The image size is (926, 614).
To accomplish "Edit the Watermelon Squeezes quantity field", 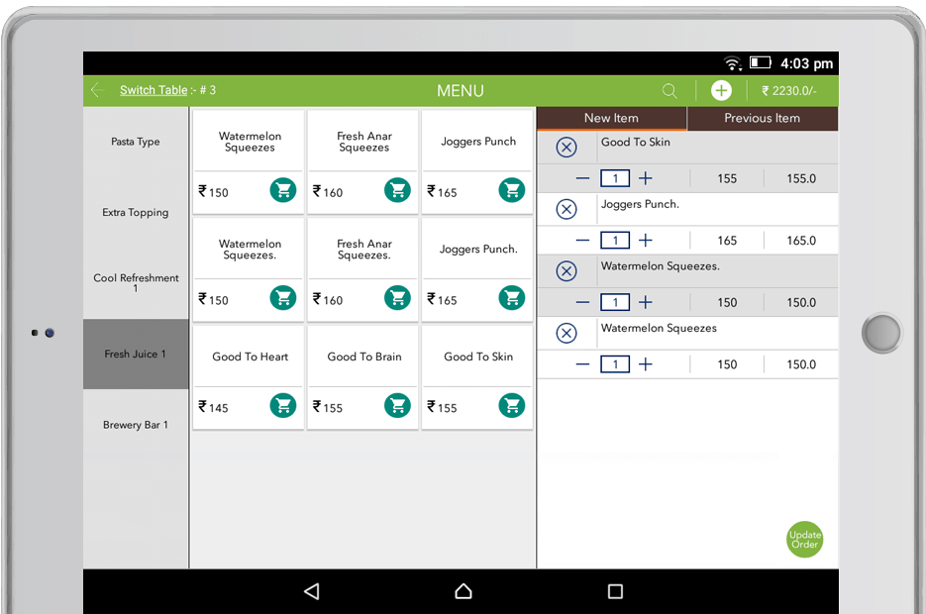I will [x=615, y=364].
